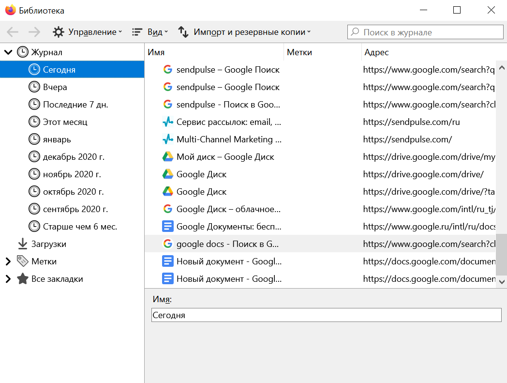Screen dimensions: 507x383
Task: Click the Загрузки download arrow icon
Action: pyautogui.click(x=22, y=244)
